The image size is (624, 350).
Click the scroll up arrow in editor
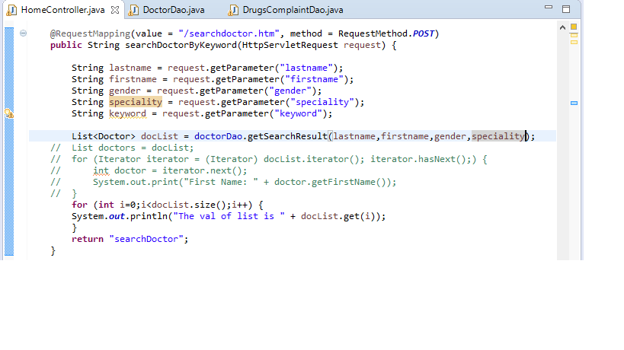[562, 27]
